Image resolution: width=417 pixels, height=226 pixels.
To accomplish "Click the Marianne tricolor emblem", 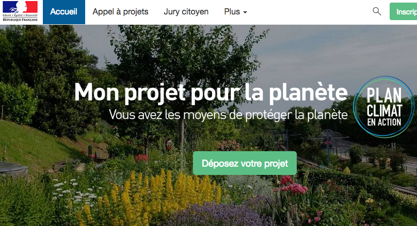I will (20, 7).
